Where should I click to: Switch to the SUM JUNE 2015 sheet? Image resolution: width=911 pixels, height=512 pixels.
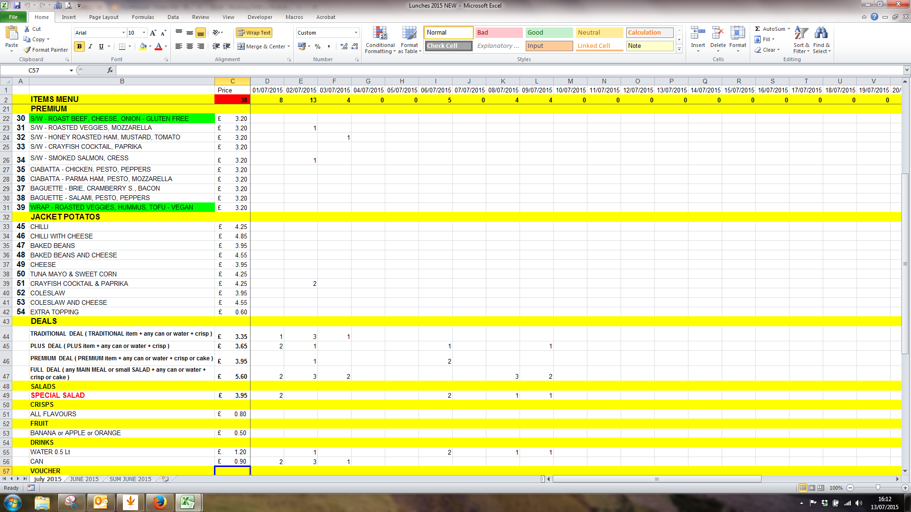tap(130, 479)
